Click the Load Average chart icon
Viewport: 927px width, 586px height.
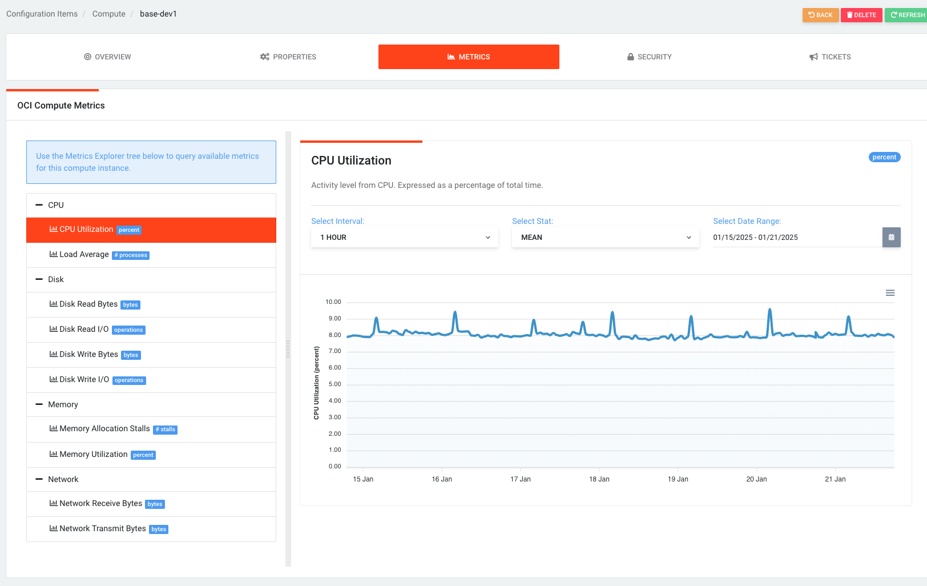coord(53,254)
